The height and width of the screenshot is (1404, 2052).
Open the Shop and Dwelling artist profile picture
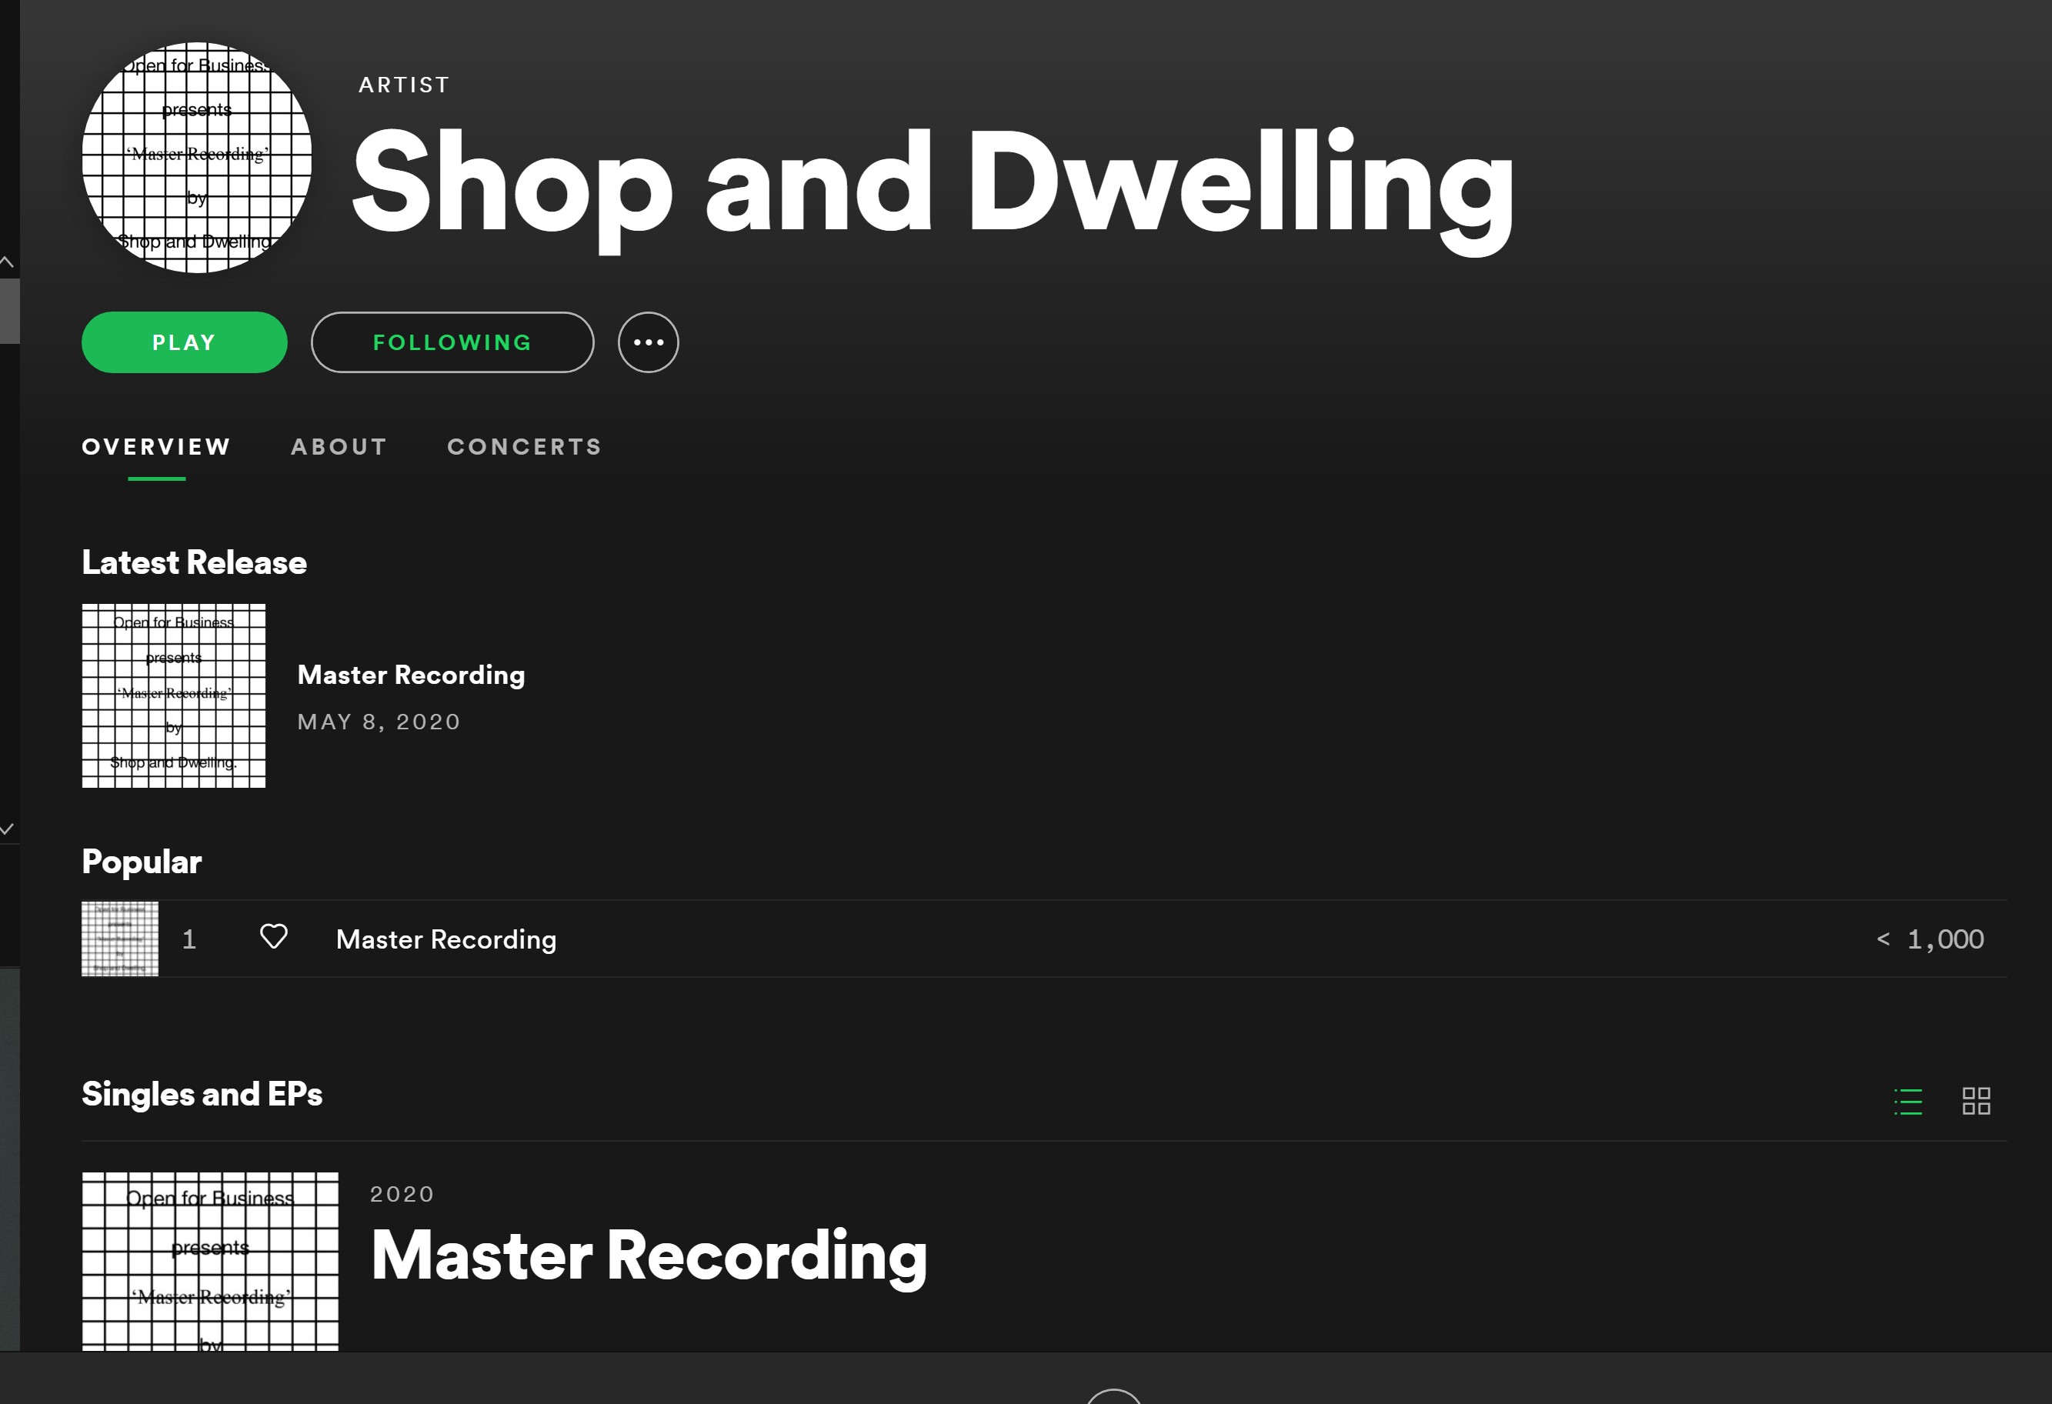click(x=197, y=157)
